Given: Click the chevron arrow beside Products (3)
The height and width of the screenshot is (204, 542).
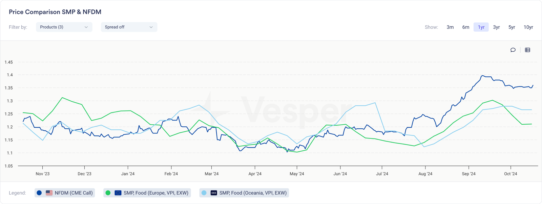Looking at the screenshot, I should click(x=86, y=27).
